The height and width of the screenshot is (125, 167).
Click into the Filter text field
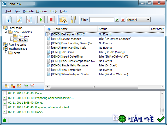click(x=102, y=20)
